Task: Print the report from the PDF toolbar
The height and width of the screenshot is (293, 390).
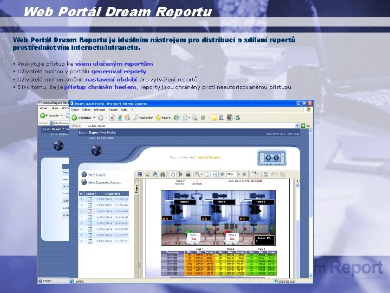Action: point(147,174)
